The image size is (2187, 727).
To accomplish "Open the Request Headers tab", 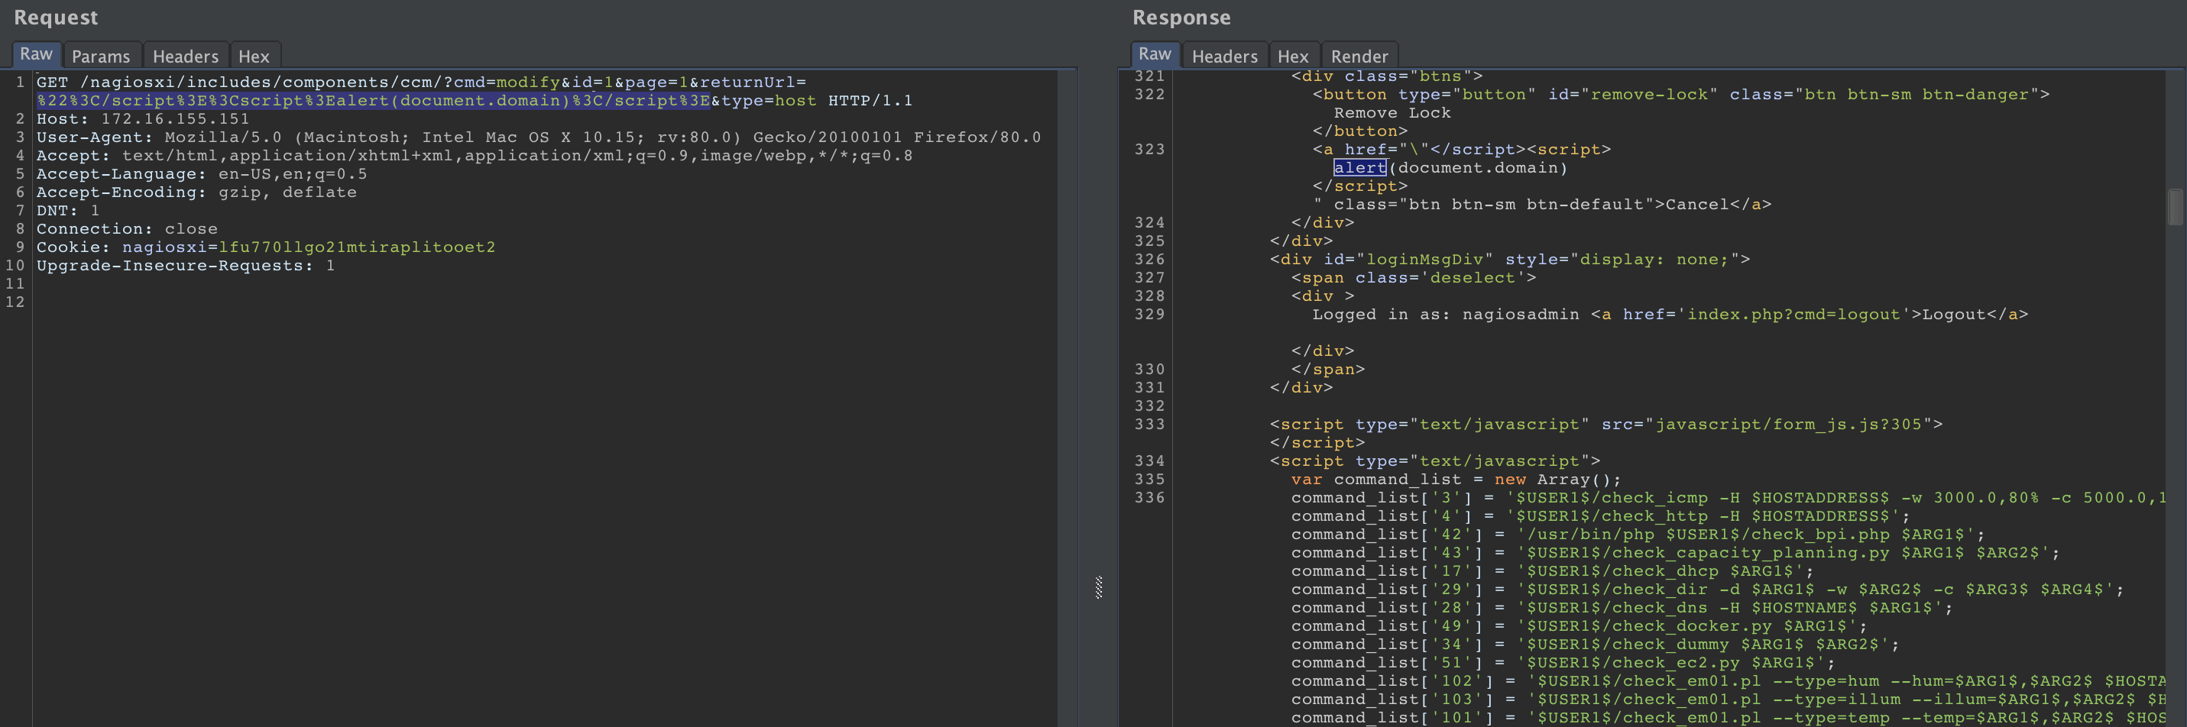I will click(x=185, y=56).
